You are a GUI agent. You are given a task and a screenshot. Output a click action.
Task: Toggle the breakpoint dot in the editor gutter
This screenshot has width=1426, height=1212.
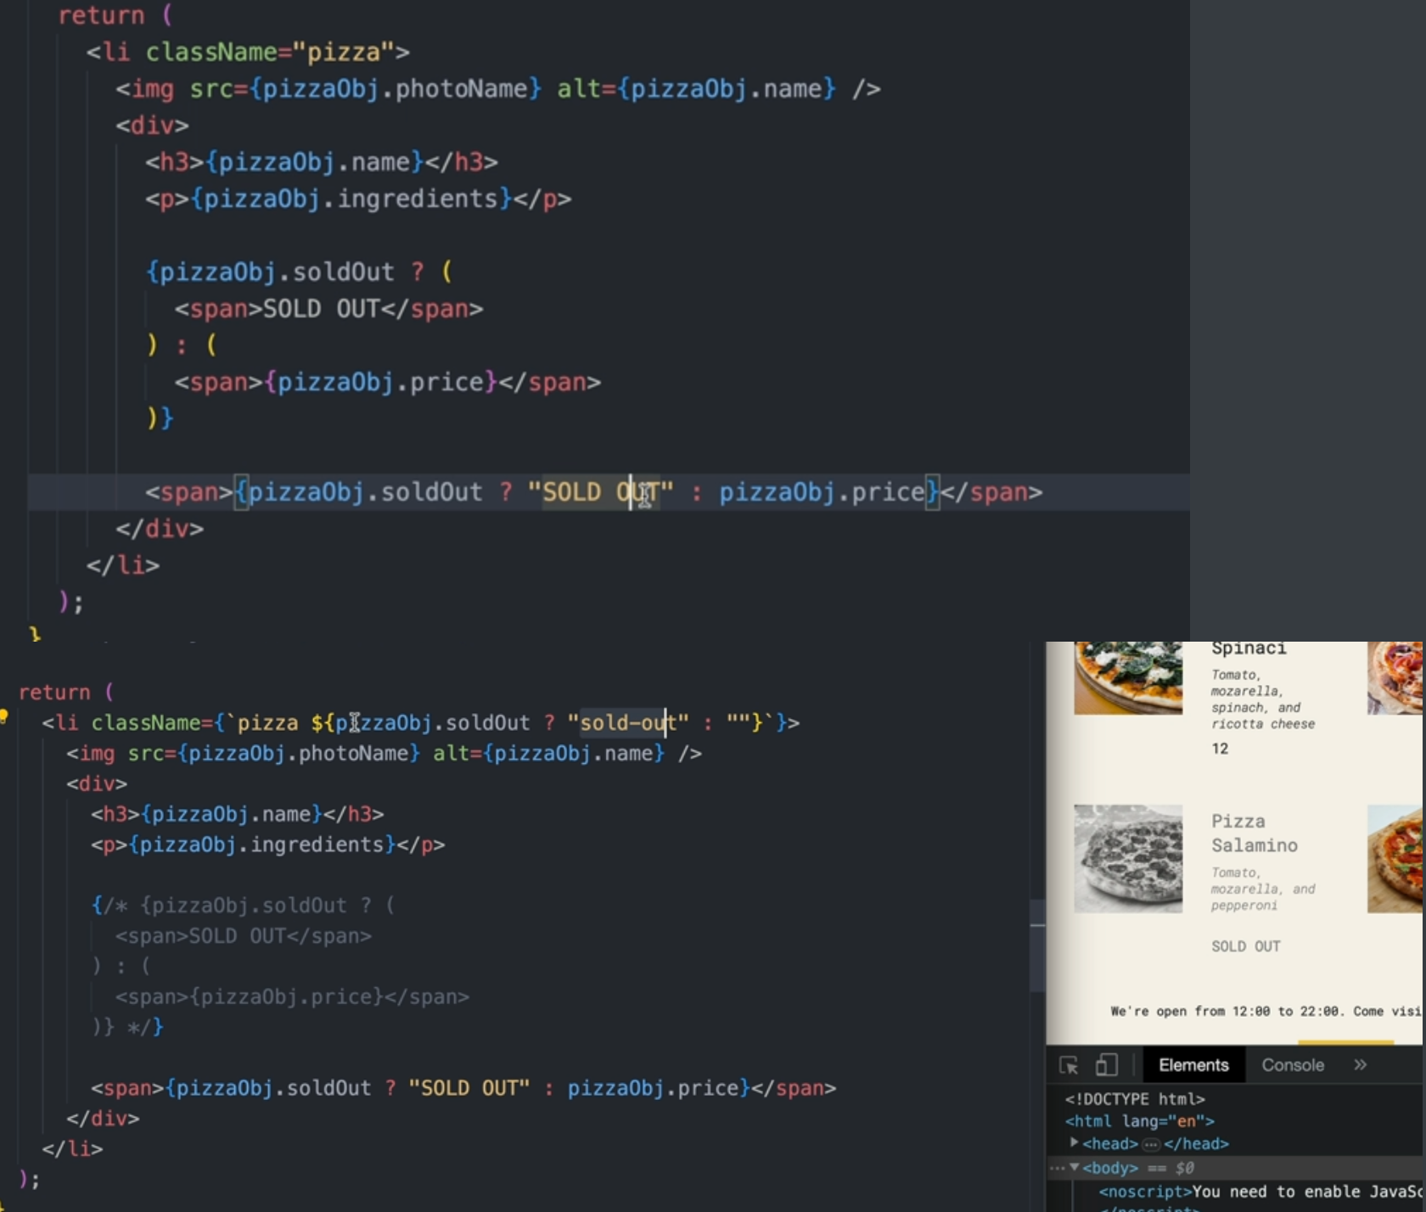(4, 717)
